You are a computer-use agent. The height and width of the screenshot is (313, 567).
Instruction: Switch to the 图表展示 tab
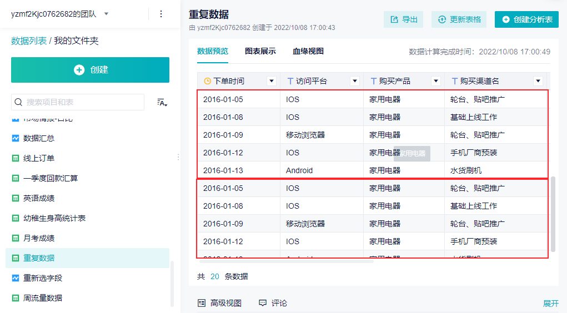point(260,52)
